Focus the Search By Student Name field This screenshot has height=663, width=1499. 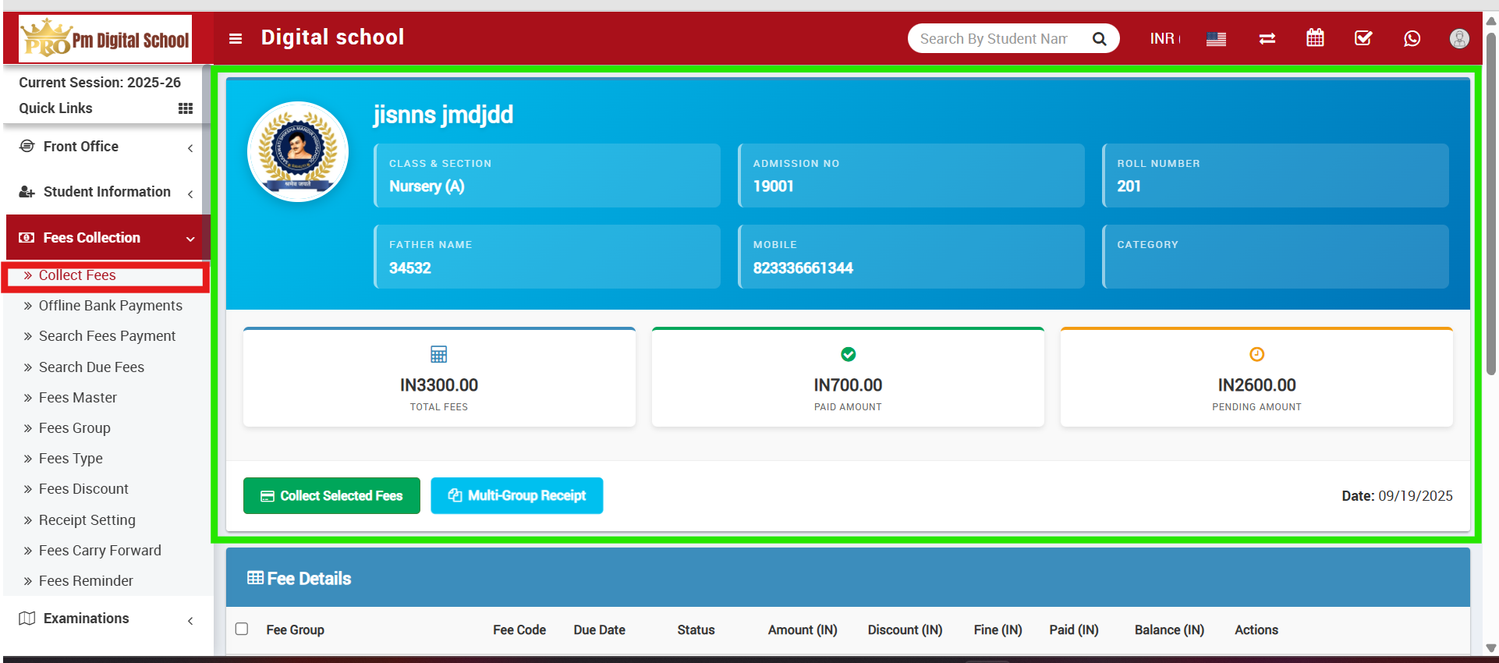pyautogui.click(x=994, y=39)
